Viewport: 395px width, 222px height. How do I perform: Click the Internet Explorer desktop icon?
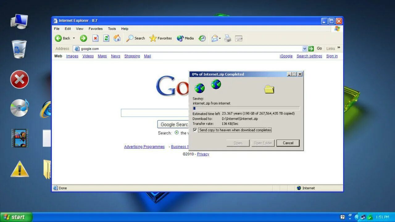[x=45, y=109]
